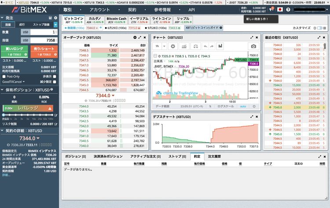This screenshot has width=330, height=208.
Task: Open the API menu
Action: coord(191,10)
